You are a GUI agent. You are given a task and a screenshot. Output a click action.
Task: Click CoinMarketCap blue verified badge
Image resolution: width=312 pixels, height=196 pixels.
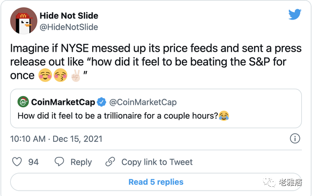[x=102, y=102]
